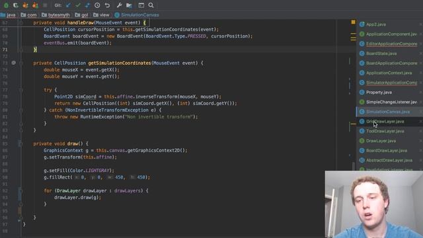Click inverseTransform call in code
This screenshot has height=238, width=423.
156,97
